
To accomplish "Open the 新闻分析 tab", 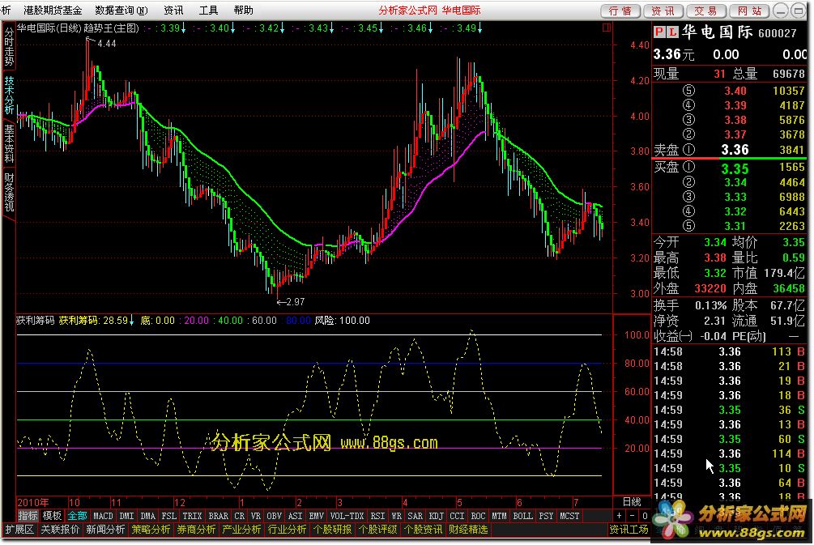I will [105, 530].
